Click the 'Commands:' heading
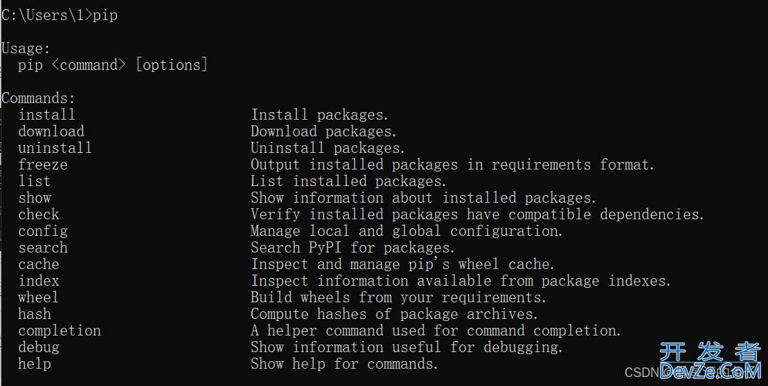768x386 pixels. tap(38, 98)
